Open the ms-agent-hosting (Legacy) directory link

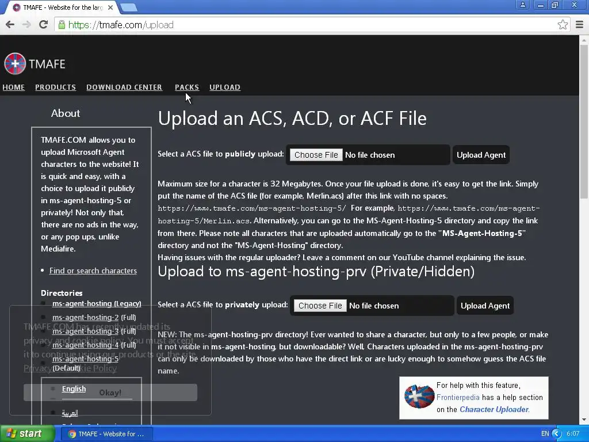pyautogui.click(x=97, y=304)
